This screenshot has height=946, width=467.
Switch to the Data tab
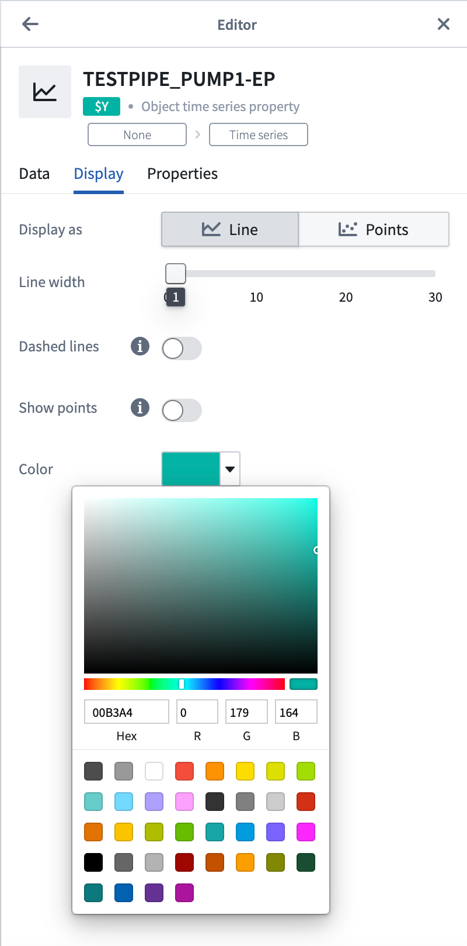click(34, 174)
